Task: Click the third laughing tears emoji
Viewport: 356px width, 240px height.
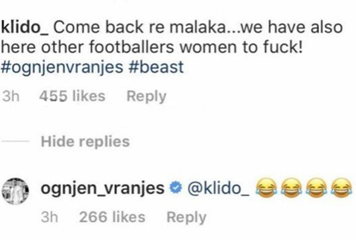Action: click(316, 188)
